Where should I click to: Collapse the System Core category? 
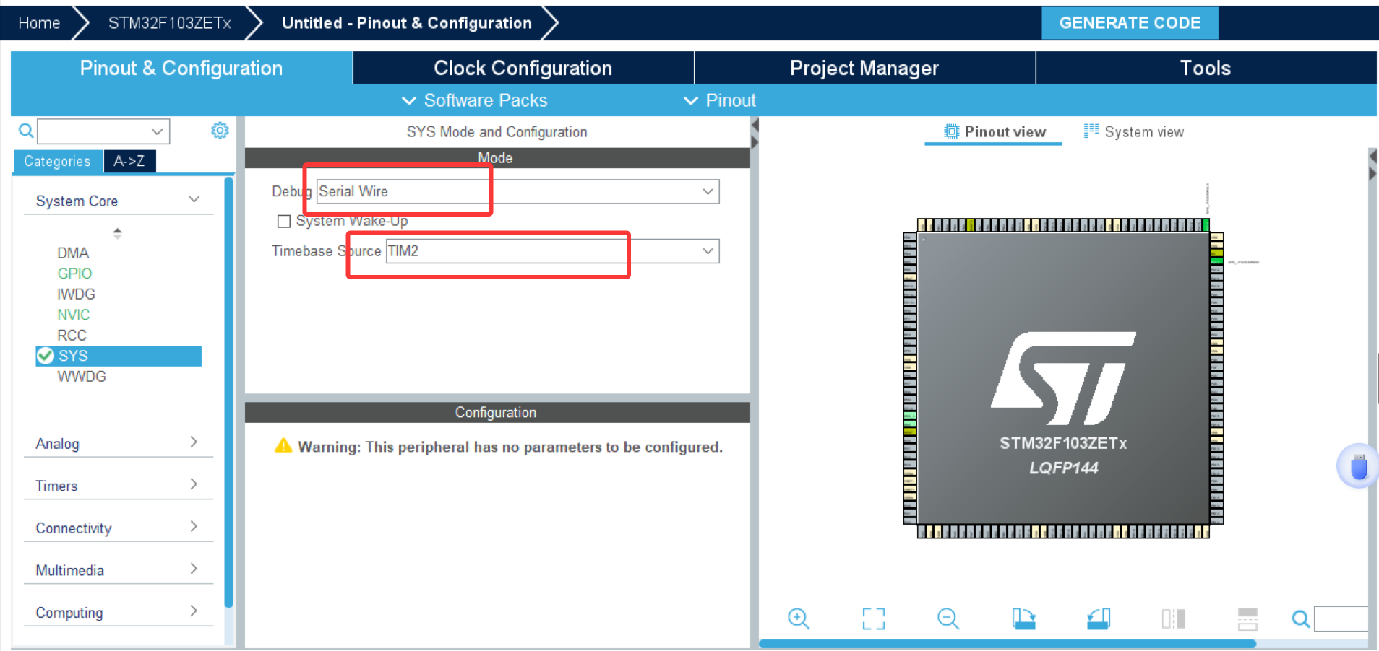[194, 198]
